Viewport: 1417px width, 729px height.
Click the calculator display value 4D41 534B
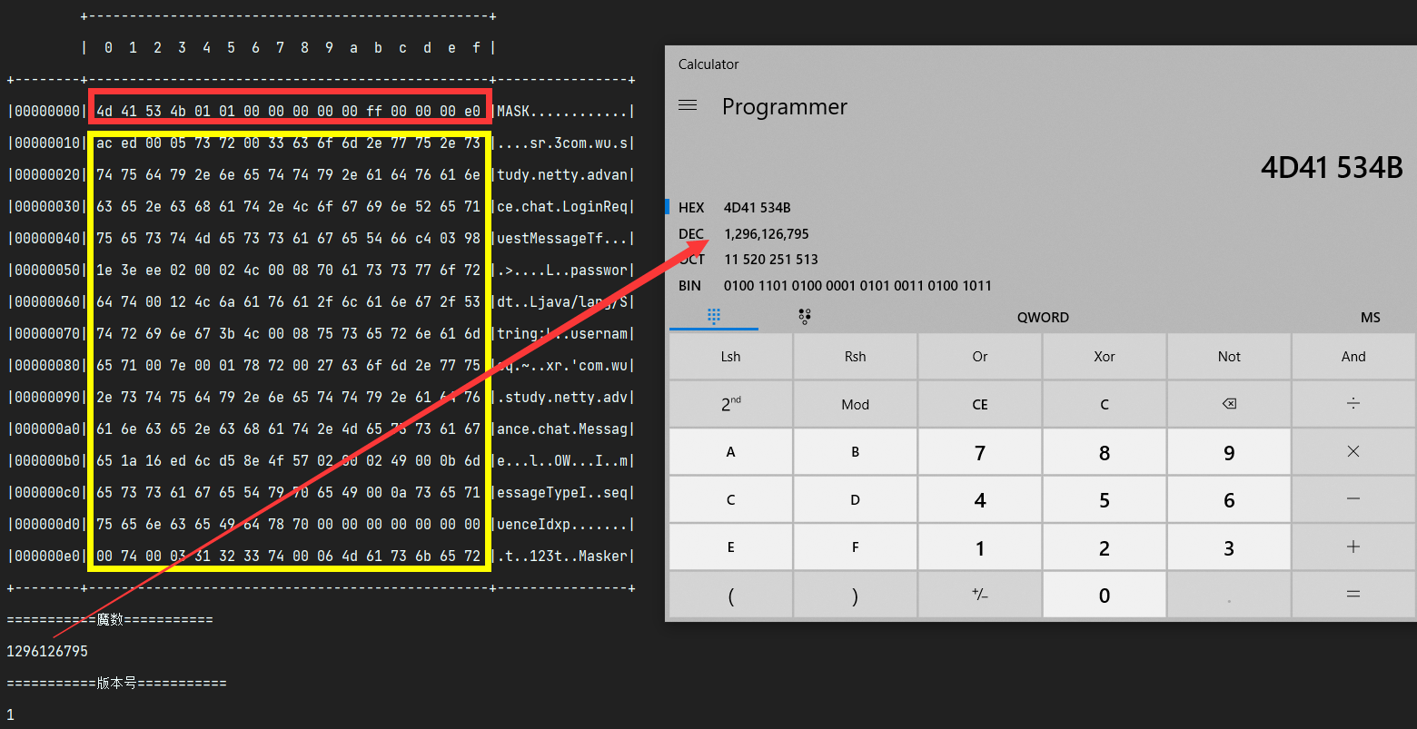pos(1332,168)
